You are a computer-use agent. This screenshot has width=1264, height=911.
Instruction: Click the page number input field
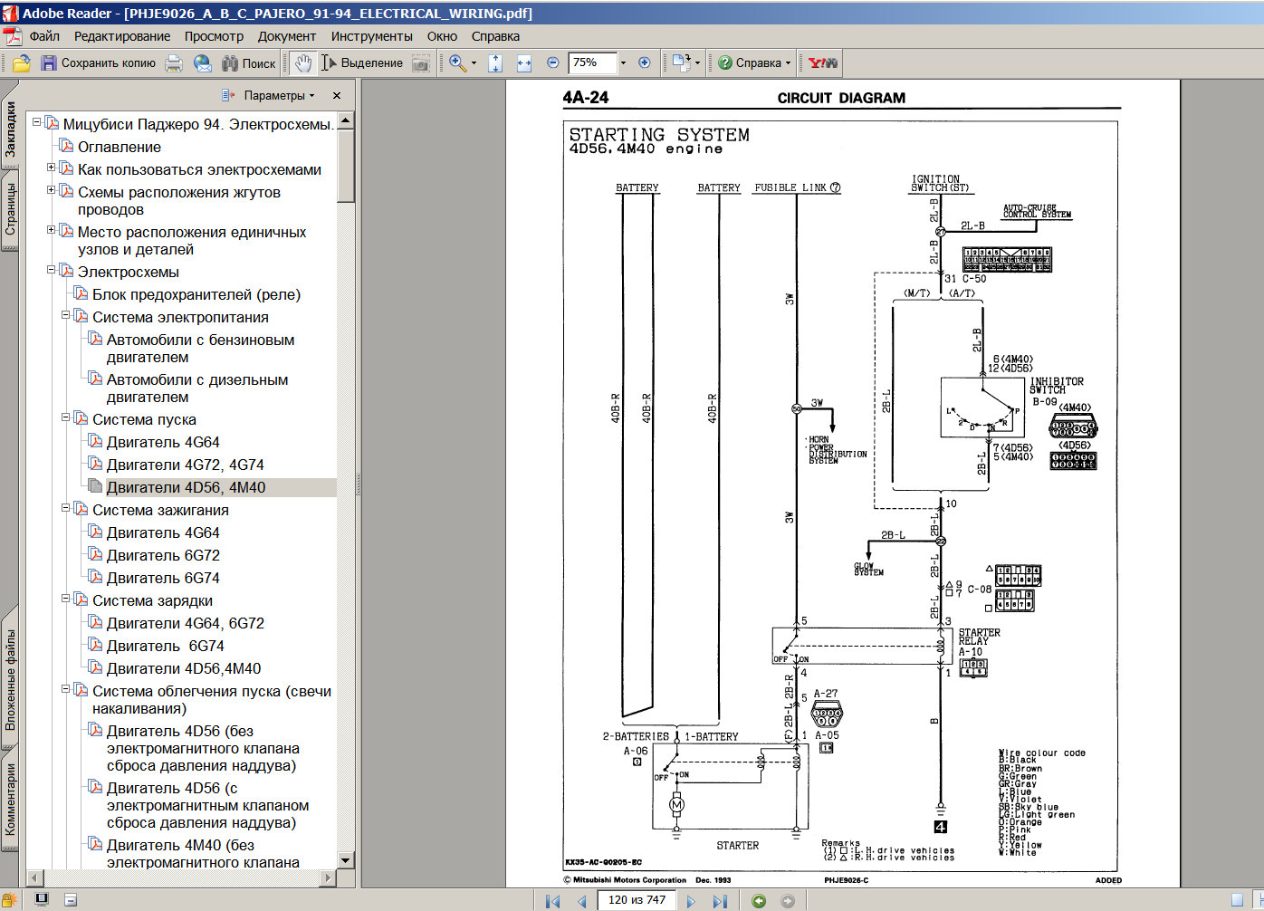(x=637, y=900)
